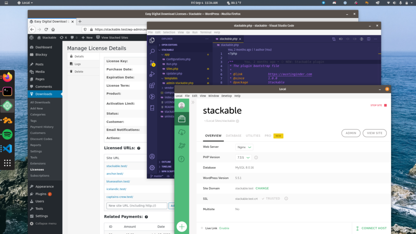The image size is (416, 234).
Task: Enable the Live Link in Local
Action: tap(224, 228)
